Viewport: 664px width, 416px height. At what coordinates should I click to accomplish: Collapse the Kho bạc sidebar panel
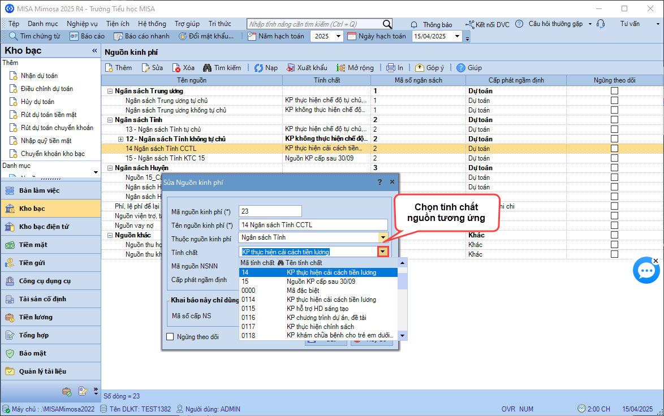click(94, 51)
